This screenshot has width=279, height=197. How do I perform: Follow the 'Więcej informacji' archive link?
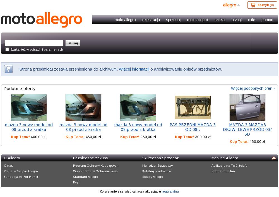pos(134,69)
